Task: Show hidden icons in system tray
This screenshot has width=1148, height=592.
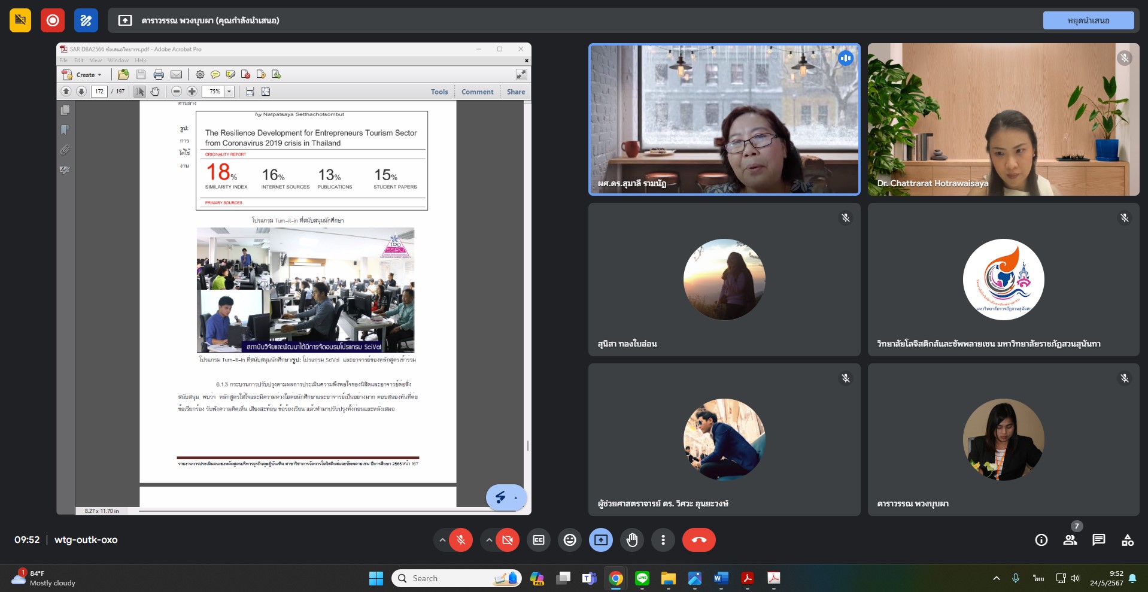Action: 996,578
